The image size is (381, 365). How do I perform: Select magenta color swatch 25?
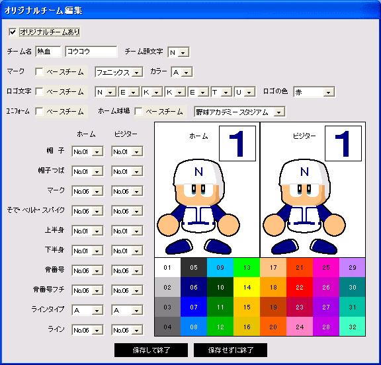pyautogui.click(x=326, y=267)
